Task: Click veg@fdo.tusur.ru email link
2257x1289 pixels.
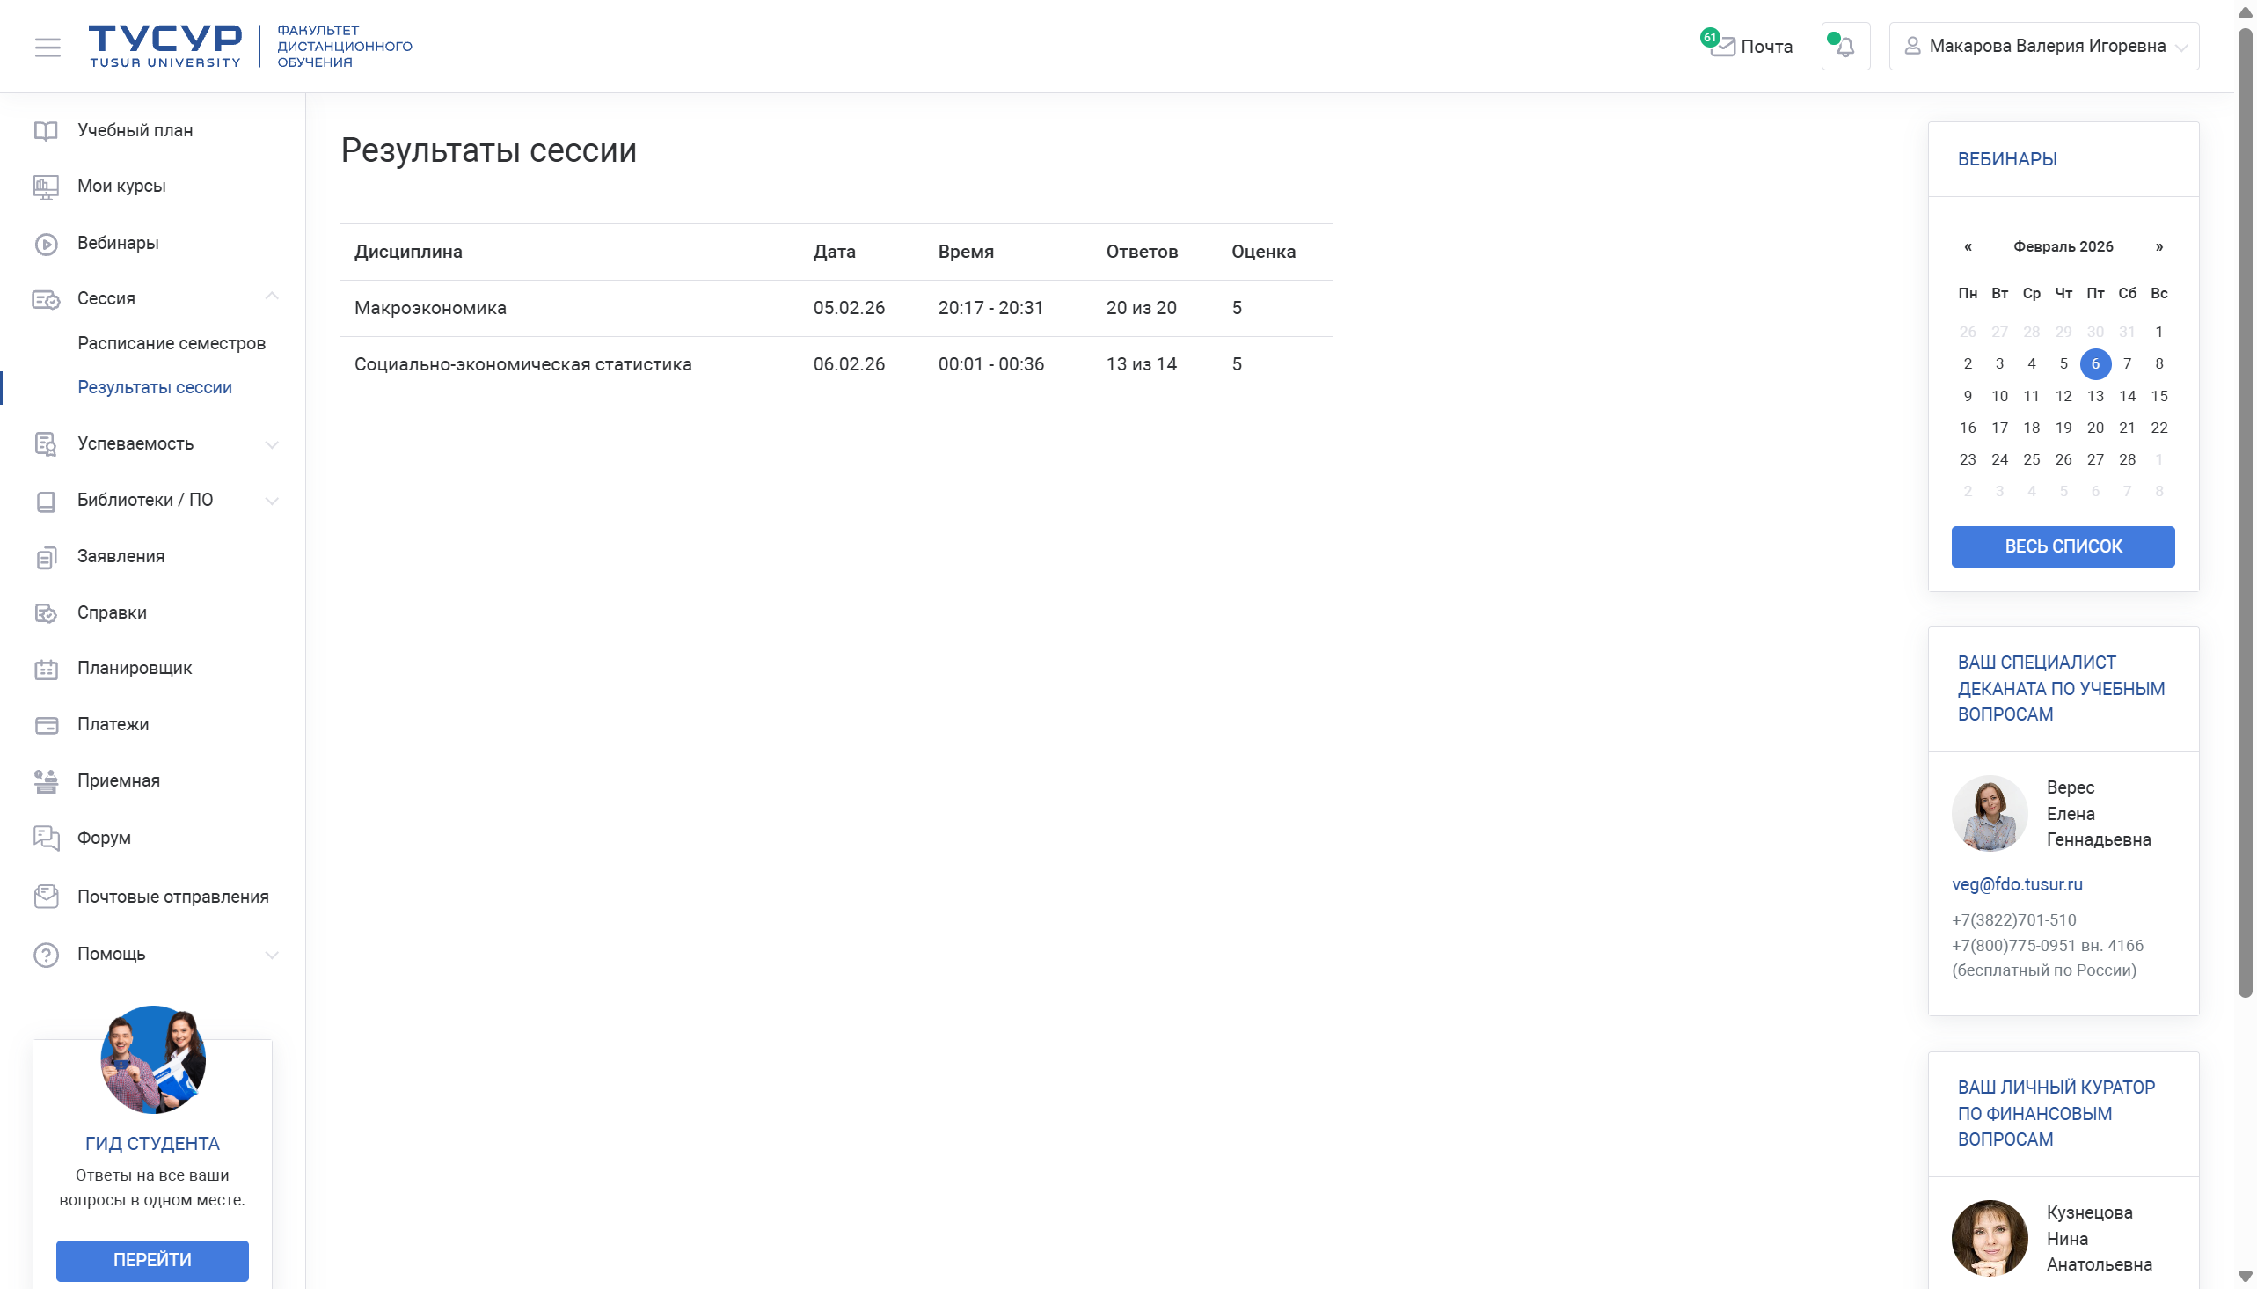Action: coord(2016,884)
